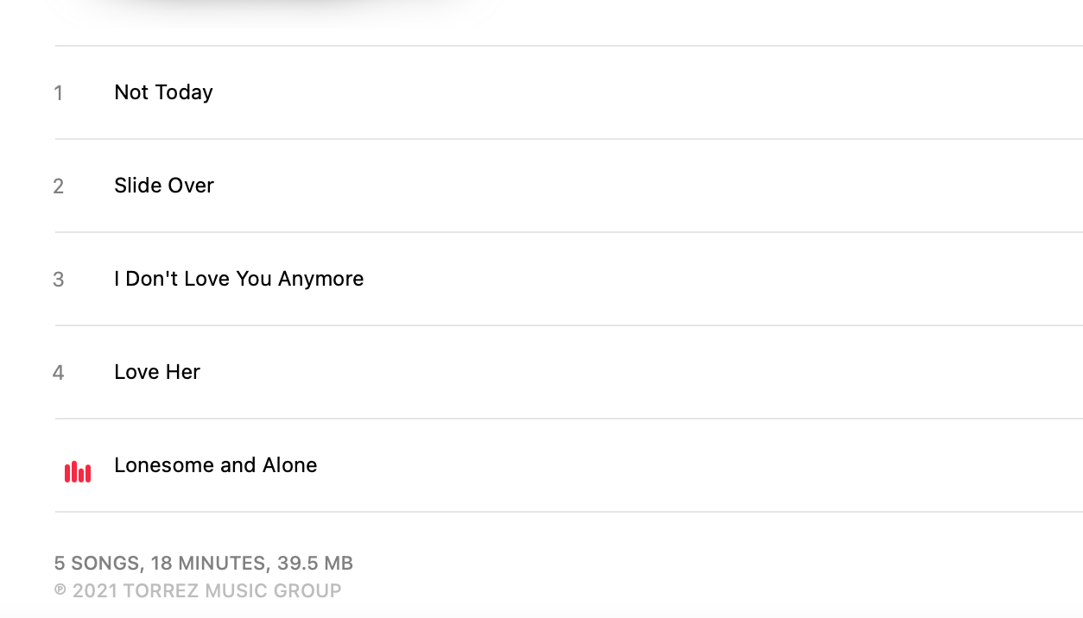The image size is (1083, 618).
Task: Click the 5 SONGS count text
Action: [97, 564]
